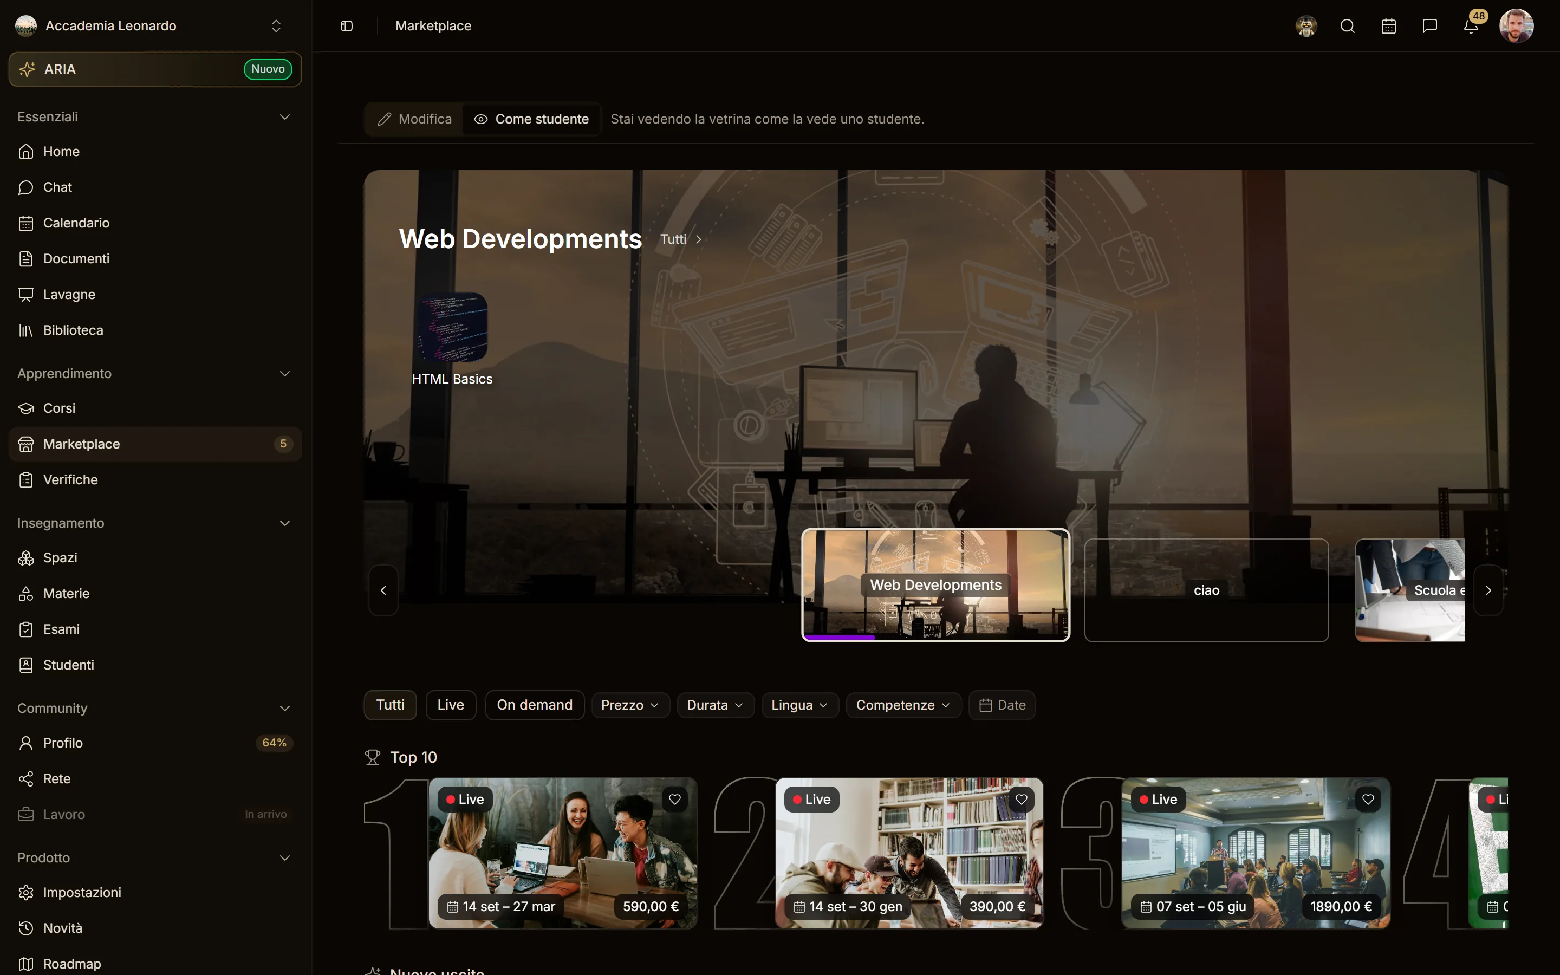1560x975 pixels.
Task: Go to next carousel slide arrow
Action: pos(1488,590)
